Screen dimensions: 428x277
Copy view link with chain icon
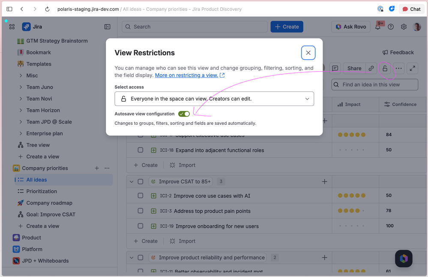click(x=371, y=68)
